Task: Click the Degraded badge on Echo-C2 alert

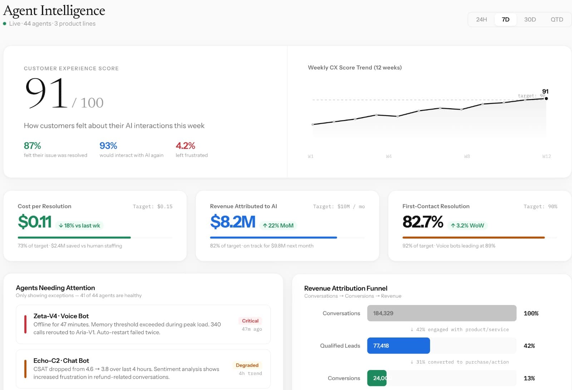Action: [x=247, y=365]
